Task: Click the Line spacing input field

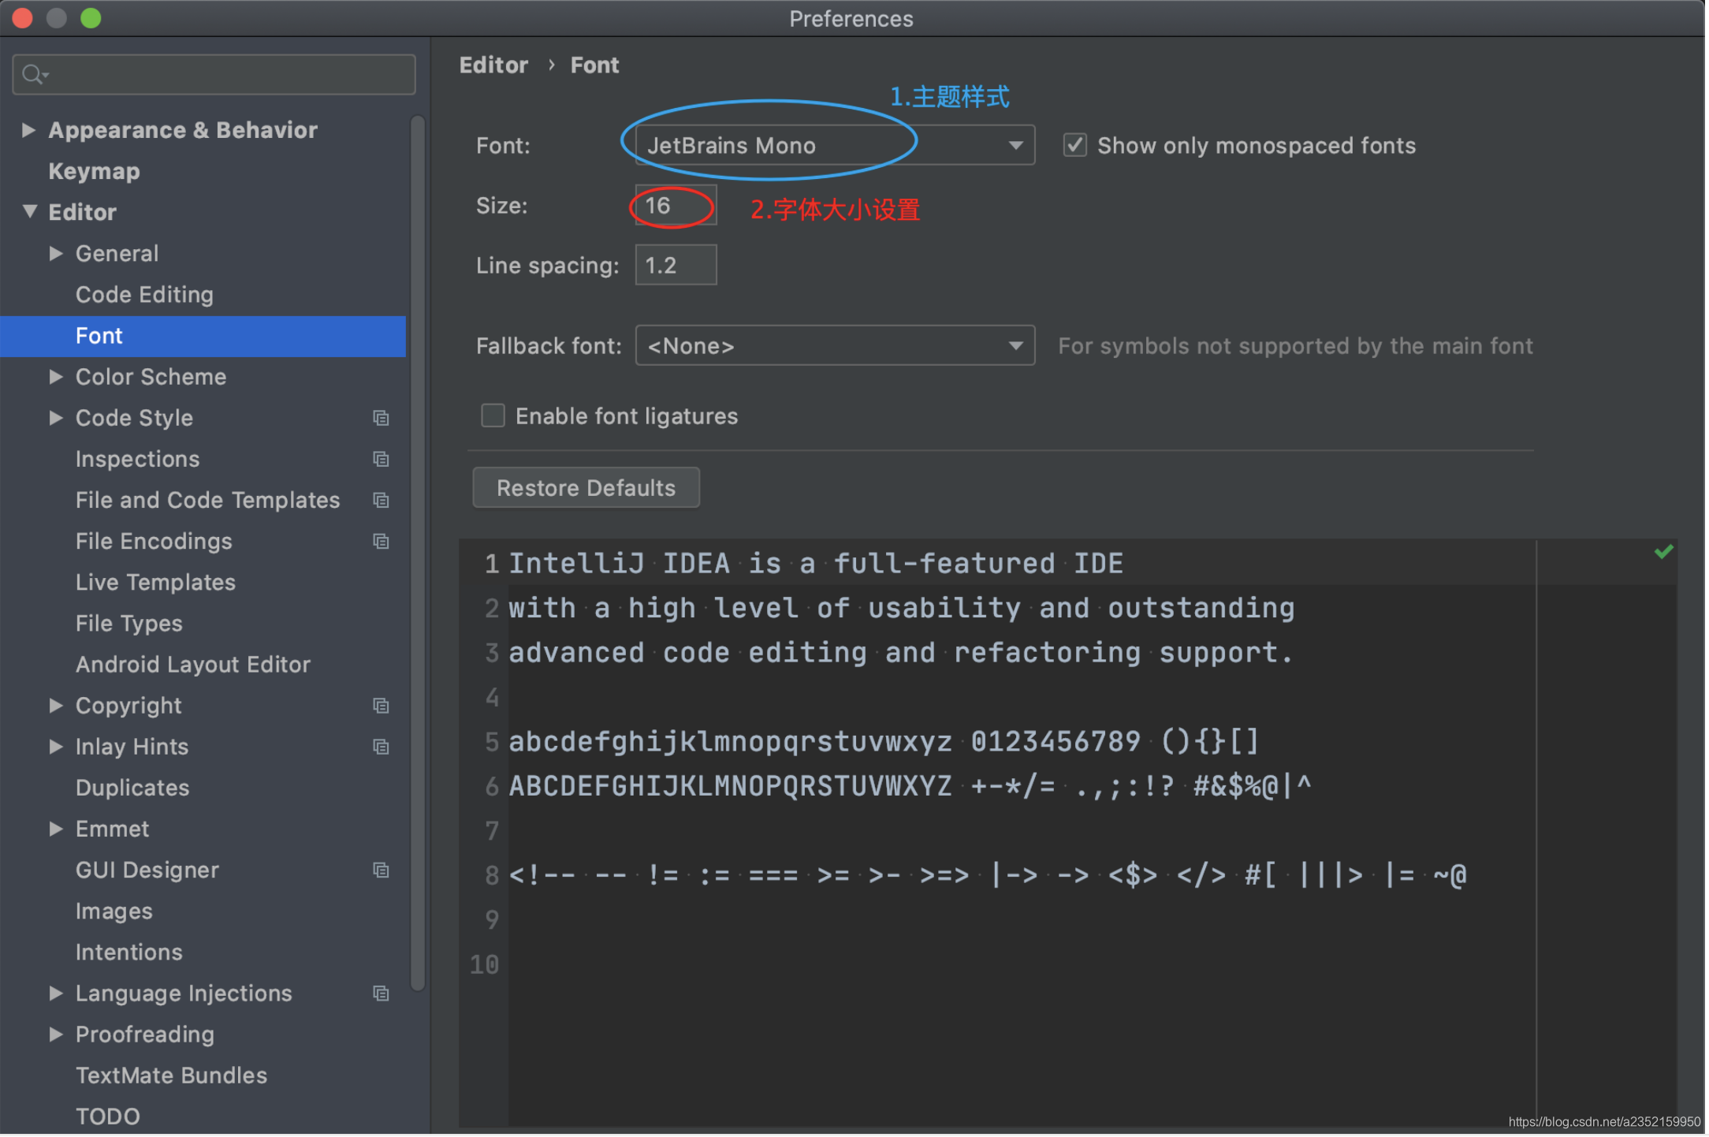Action: 672,265
